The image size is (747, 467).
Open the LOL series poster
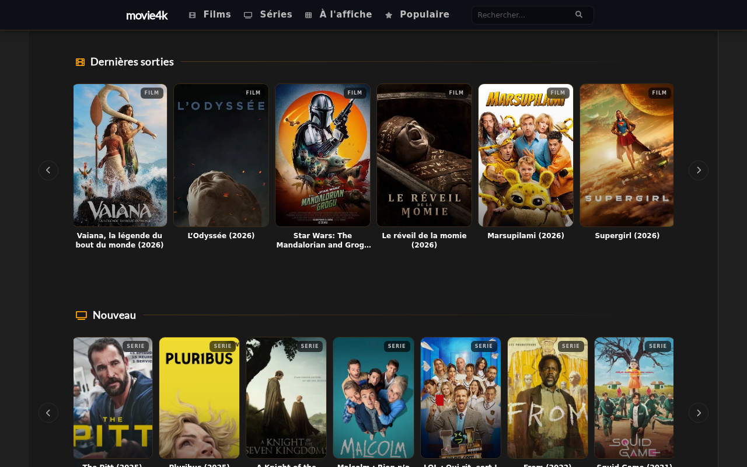461,398
